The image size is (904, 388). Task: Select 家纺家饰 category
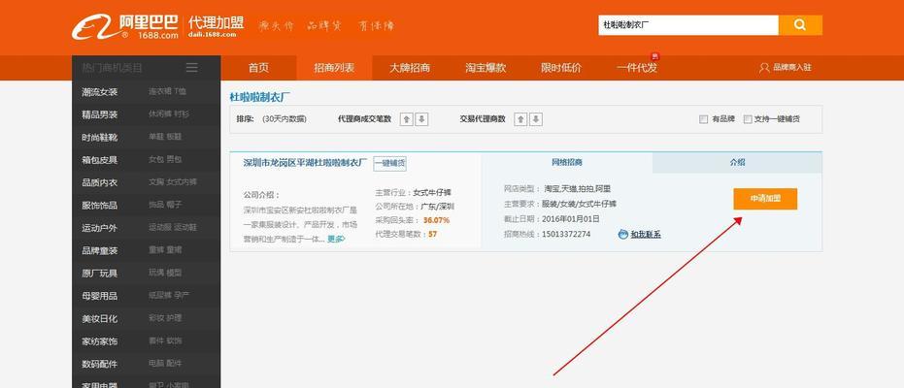[100, 341]
